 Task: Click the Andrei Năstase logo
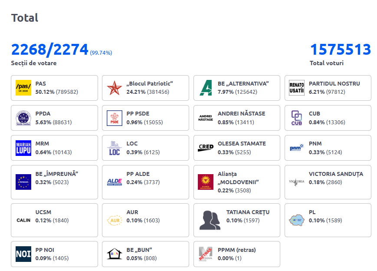tap(206, 118)
